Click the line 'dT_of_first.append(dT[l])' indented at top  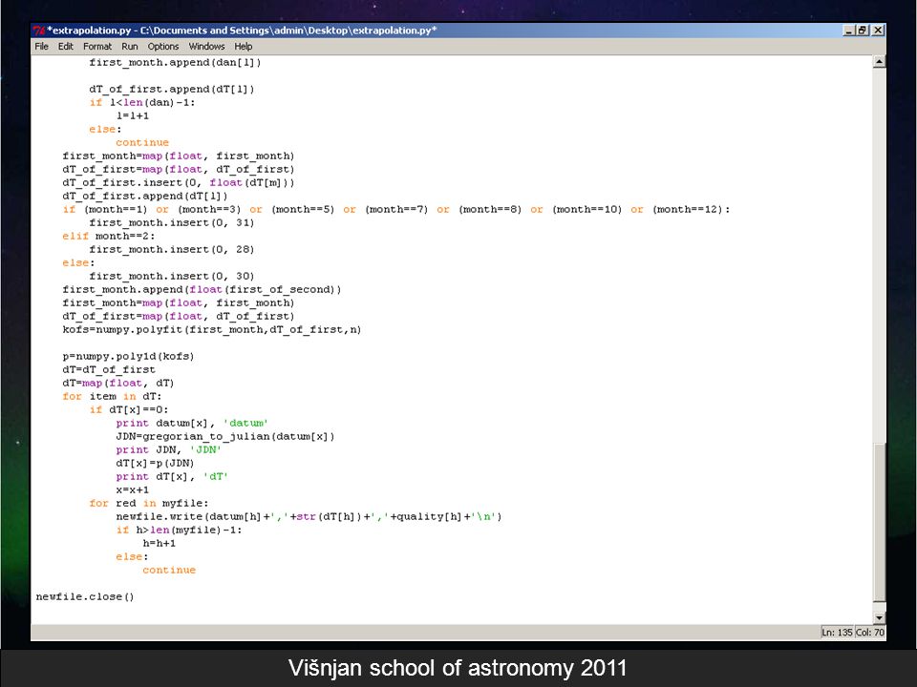[x=172, y=89]
